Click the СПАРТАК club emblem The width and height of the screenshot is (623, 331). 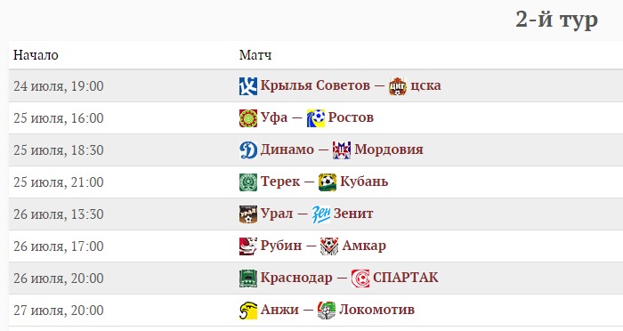360,279
